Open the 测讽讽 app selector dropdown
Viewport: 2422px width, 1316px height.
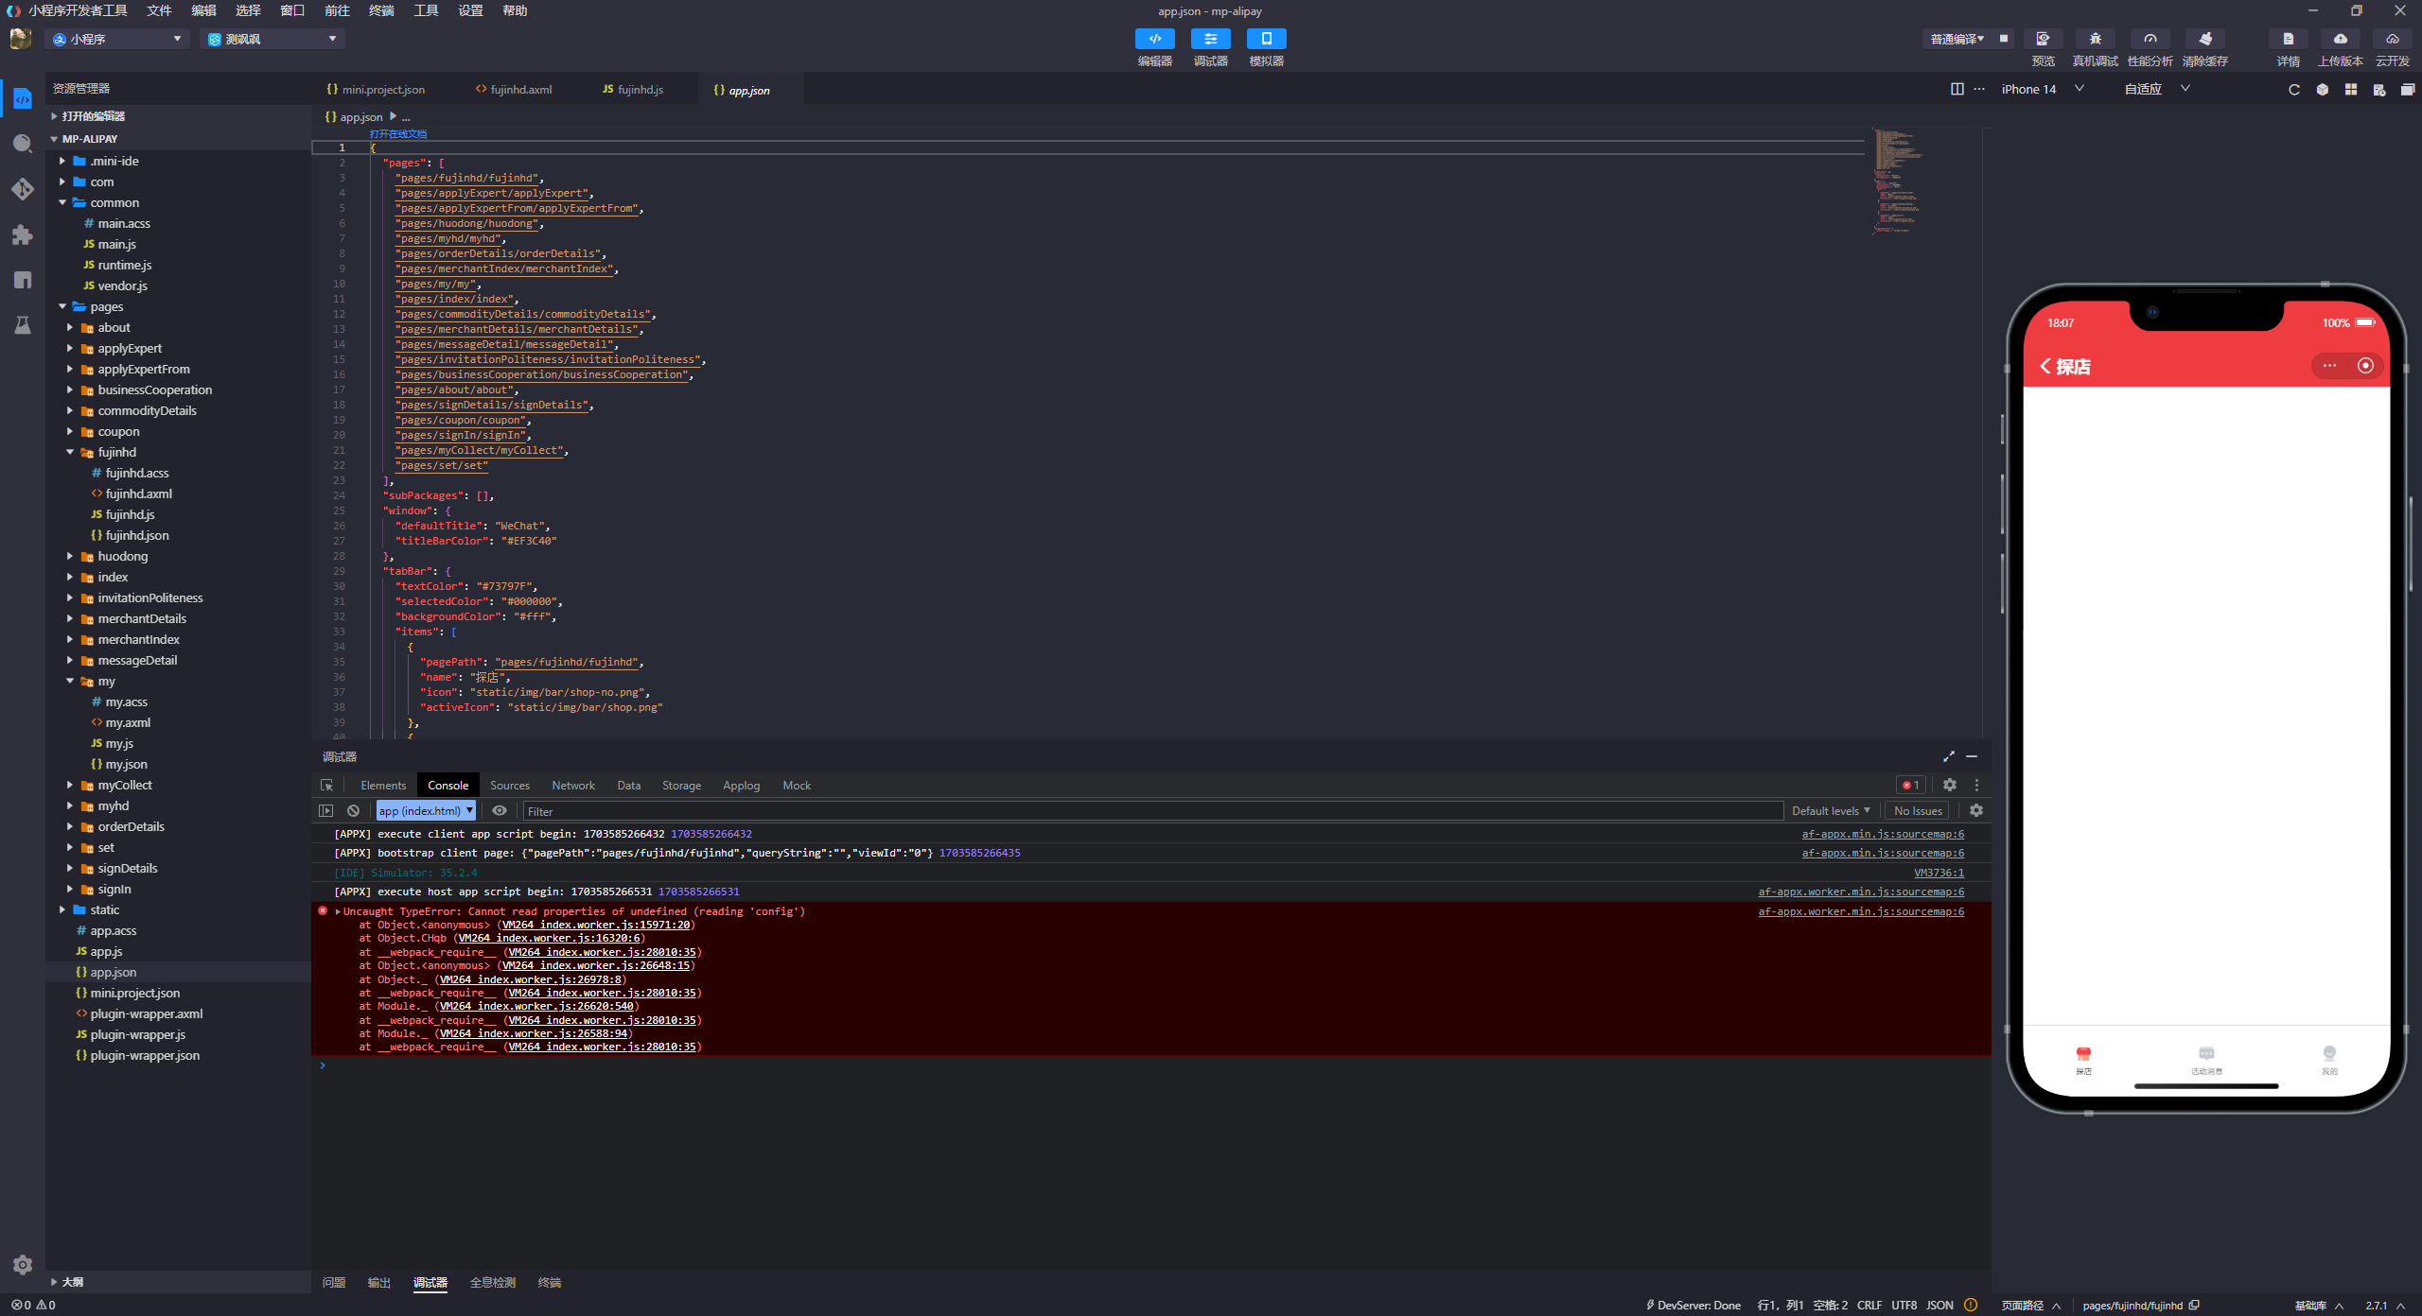272,39
